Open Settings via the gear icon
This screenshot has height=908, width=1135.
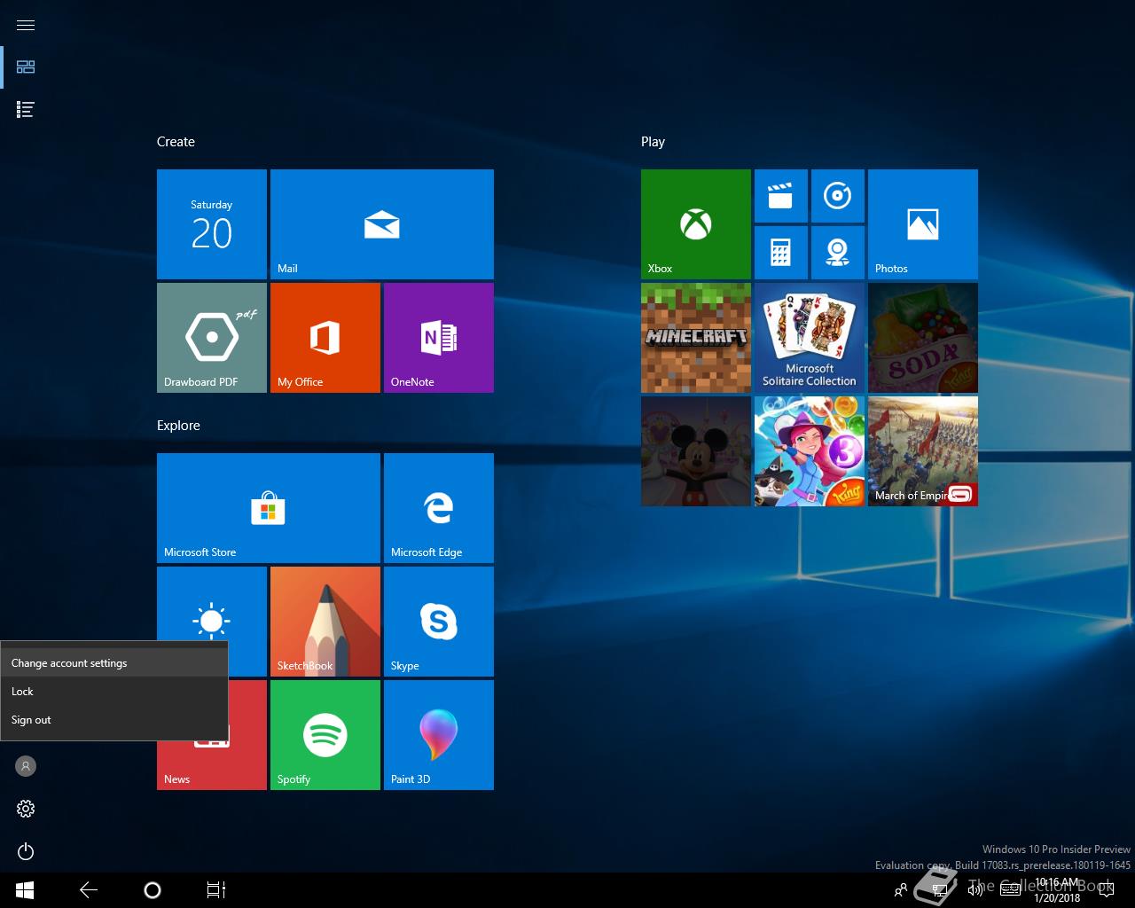pyautogui.click(x=26, y=809)
